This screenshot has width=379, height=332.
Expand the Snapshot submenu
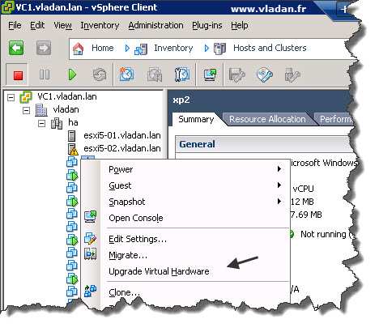(279, 202)
